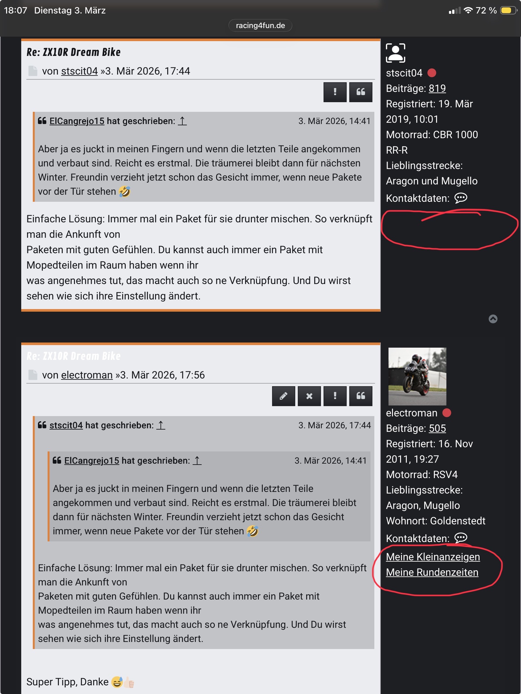Screen dimensions: 521x694
Task: Open Meine Rundenzeiten link
Action: tap(432, 572)
